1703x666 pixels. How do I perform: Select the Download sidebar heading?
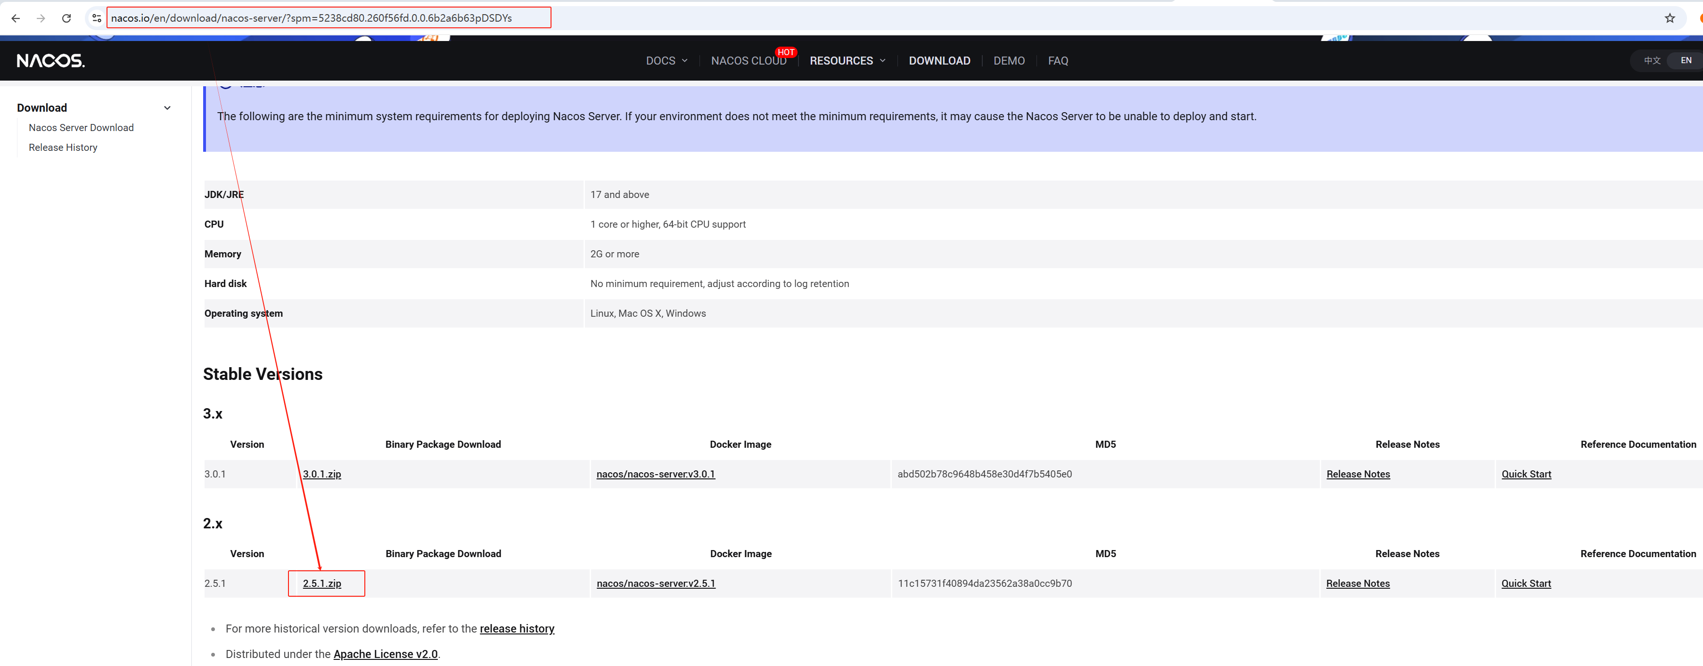[x=41, y=108]
